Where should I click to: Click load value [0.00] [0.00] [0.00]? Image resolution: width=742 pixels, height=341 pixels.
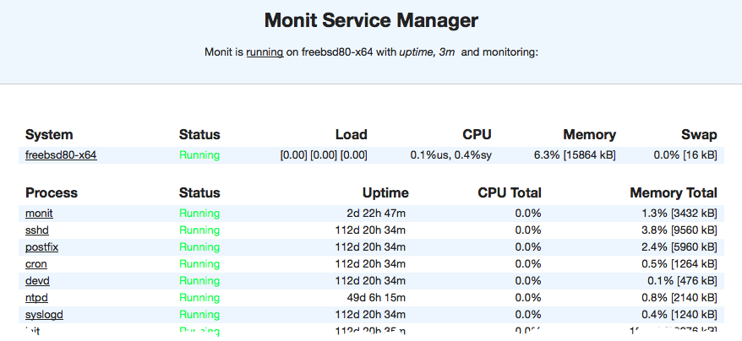tap(324, 155)
